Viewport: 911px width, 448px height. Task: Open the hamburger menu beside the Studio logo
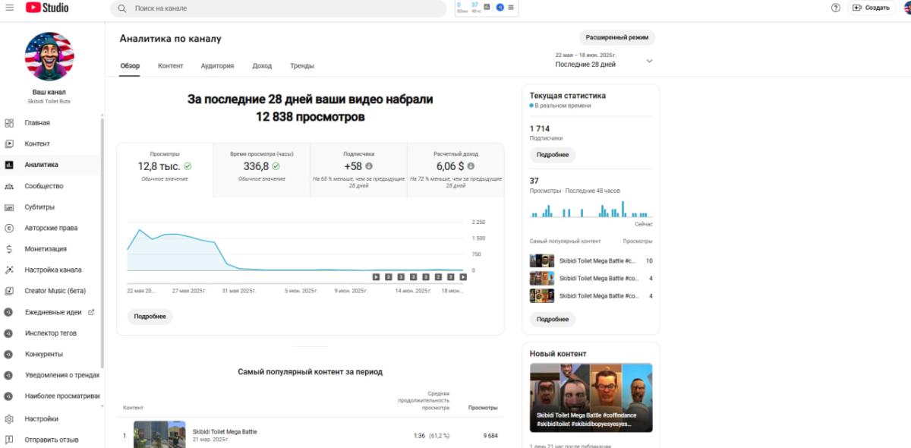click(9, 8)
